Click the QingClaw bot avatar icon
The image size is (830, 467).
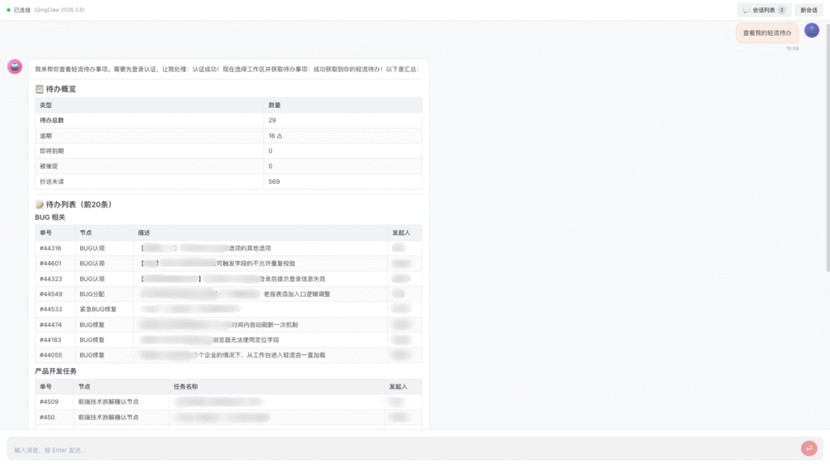tap(15, 66)
